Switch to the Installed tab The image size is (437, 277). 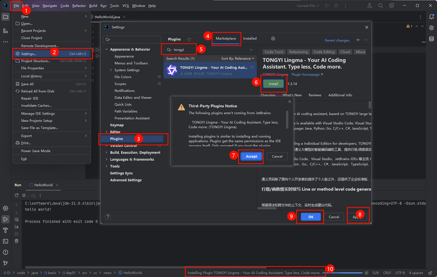250,39
